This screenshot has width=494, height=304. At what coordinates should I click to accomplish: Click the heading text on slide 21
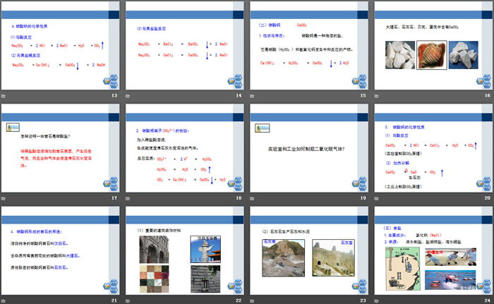click(x=36, y=231)
